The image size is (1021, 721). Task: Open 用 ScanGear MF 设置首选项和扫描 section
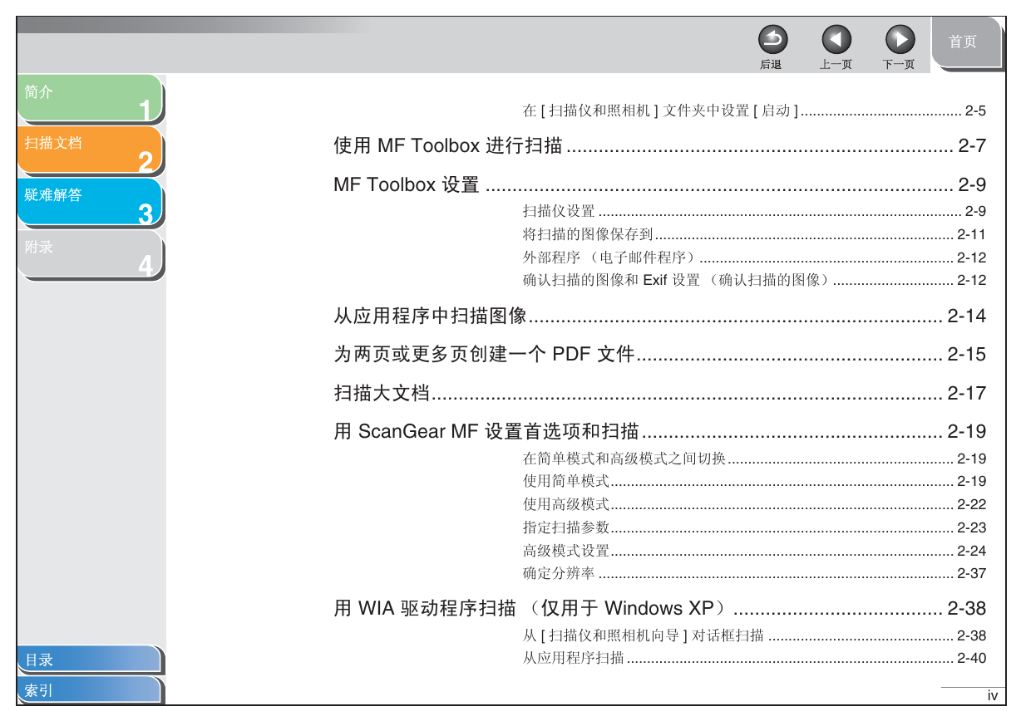click(x=659, y=431)
